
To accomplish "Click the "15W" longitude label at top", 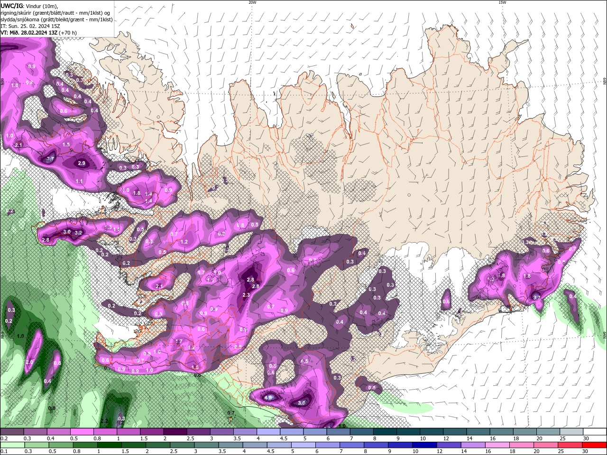I will (502, 2).
